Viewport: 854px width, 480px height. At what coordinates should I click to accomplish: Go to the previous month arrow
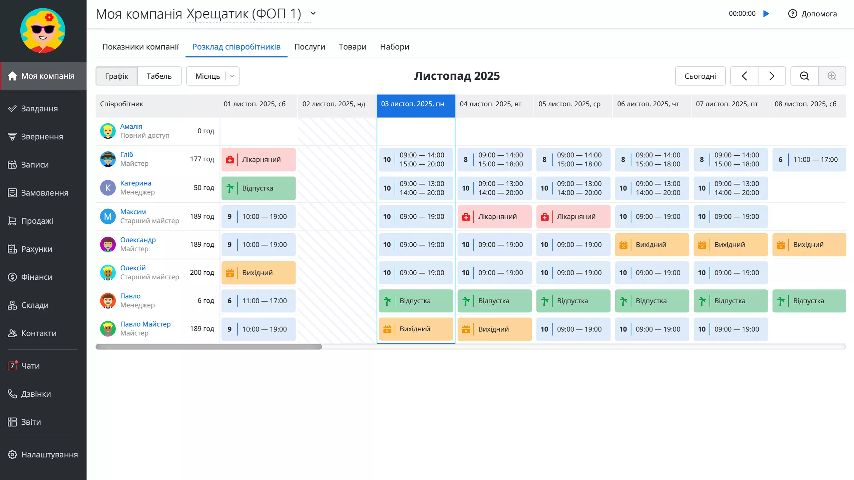pyautogui.click(x=744, y=76)
